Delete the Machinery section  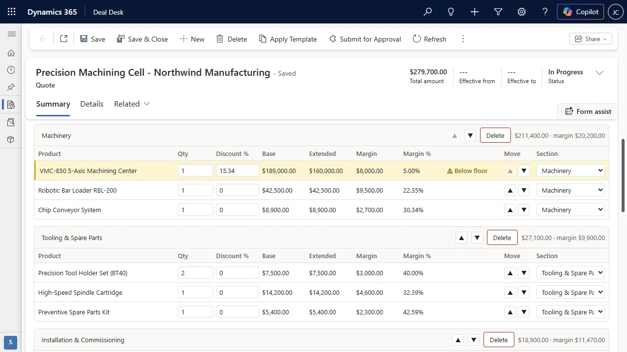click(495, 135)
